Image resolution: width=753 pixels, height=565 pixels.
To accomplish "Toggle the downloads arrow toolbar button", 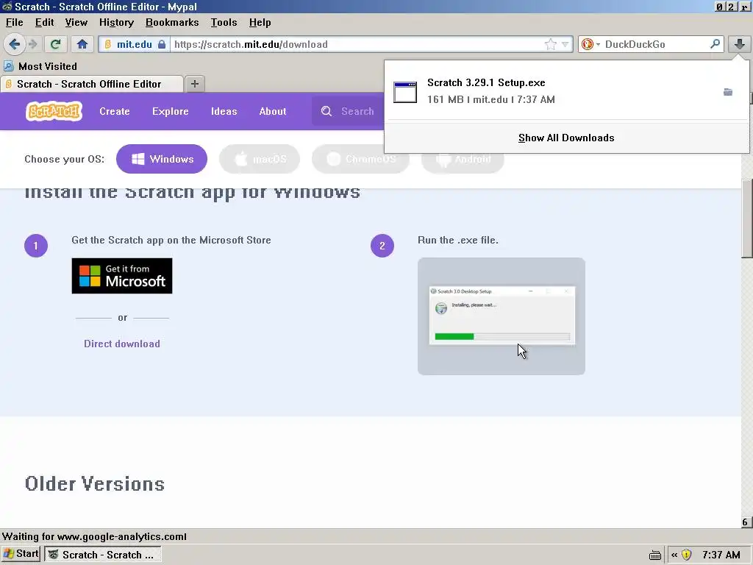I will (x=739, y=44).
